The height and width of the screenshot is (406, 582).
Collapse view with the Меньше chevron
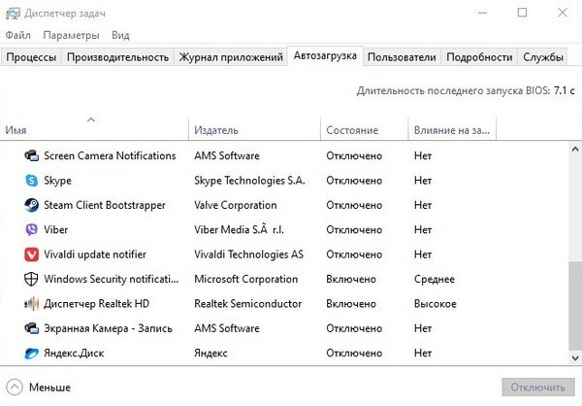15,387
